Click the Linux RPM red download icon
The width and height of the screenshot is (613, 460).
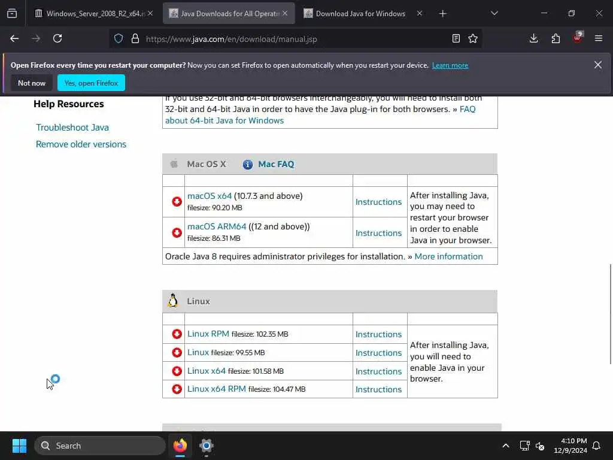pos(177,334)
